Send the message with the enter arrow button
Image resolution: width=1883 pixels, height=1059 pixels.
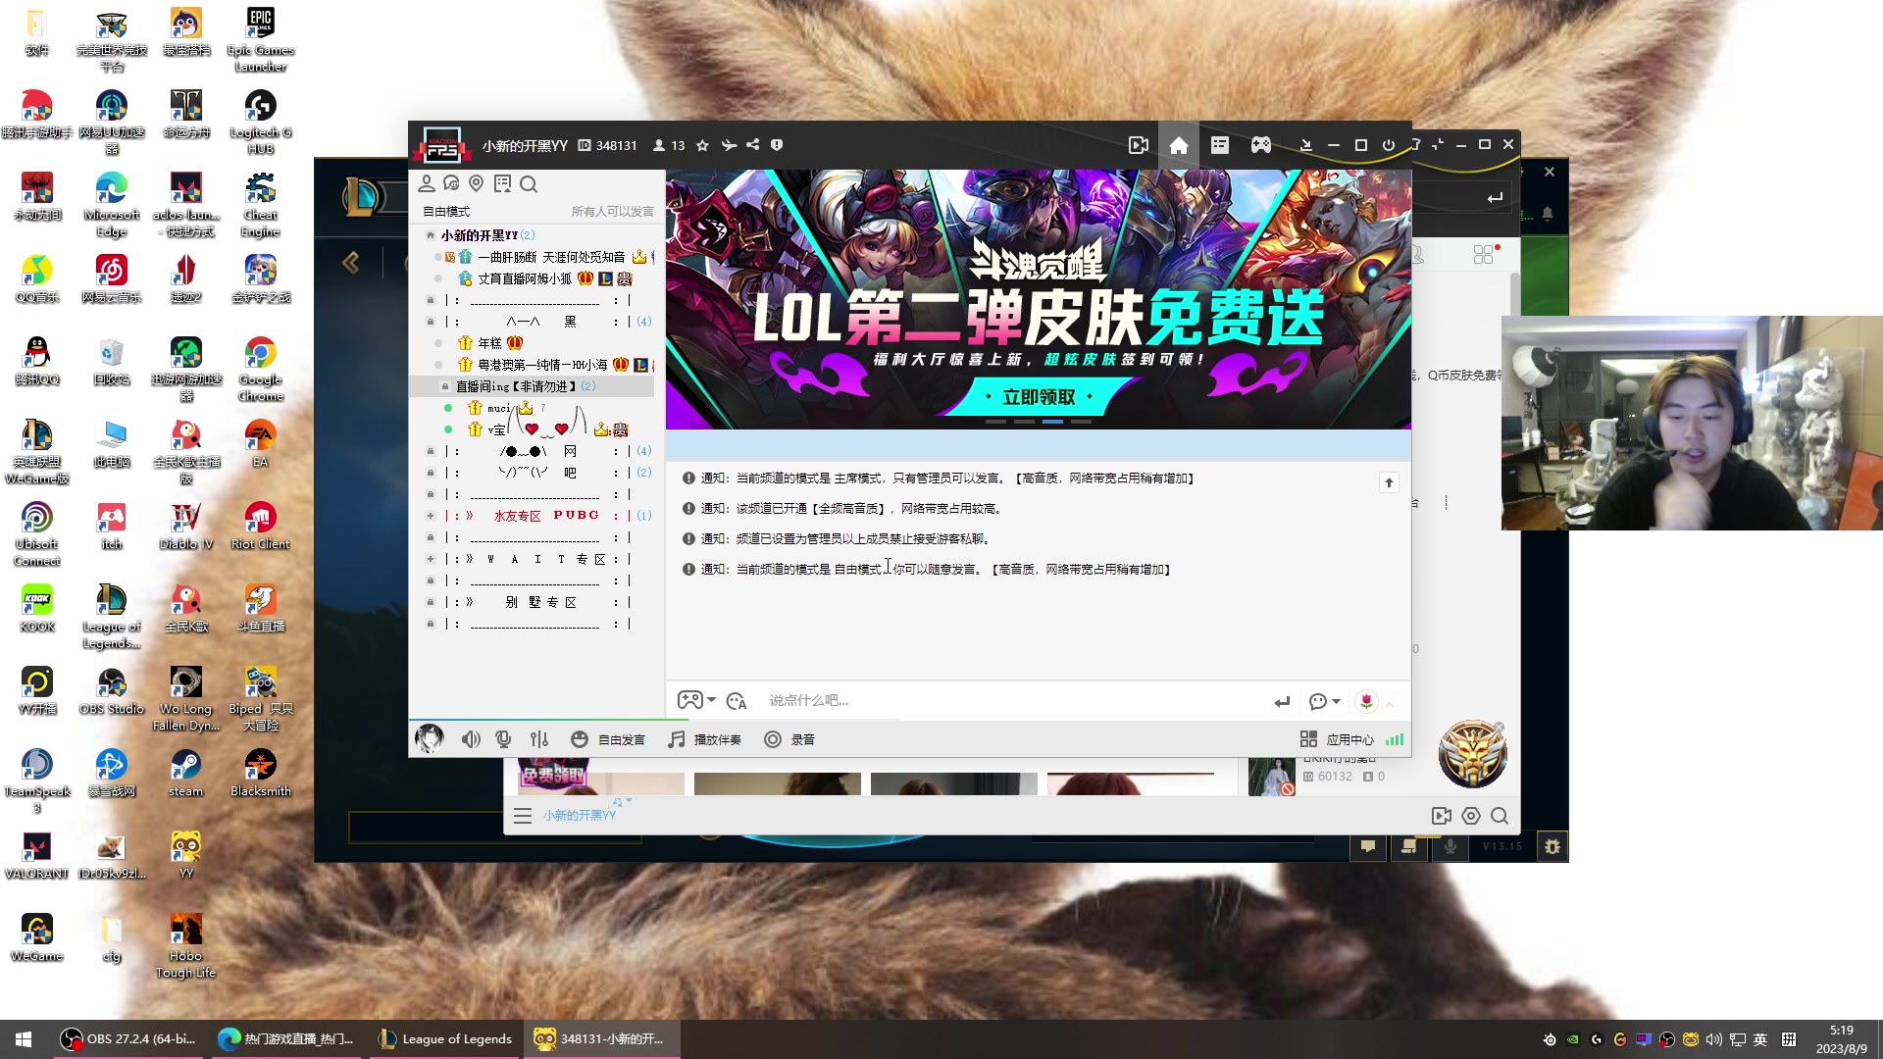pyautogui.click(x=1281, y=701)
